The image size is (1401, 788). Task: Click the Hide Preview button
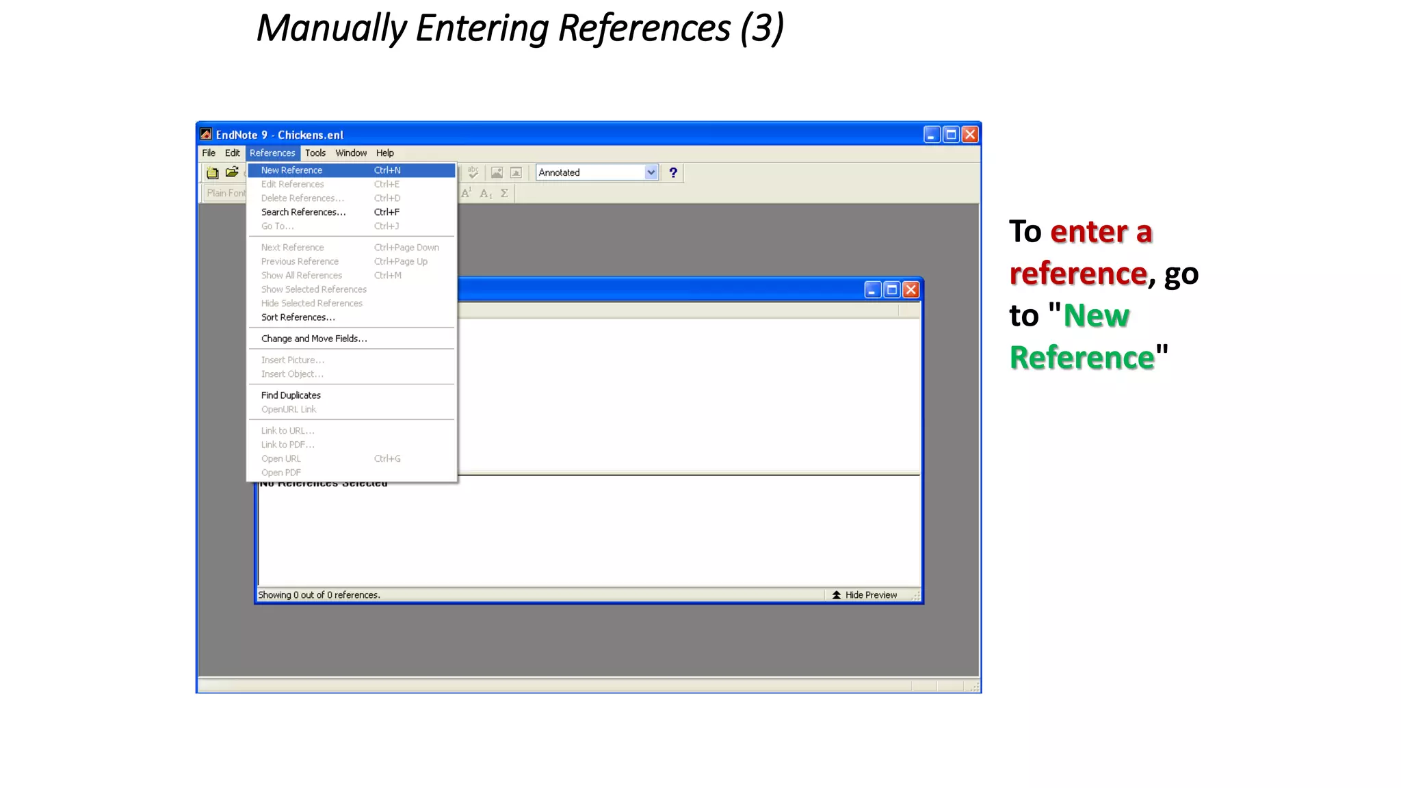coord(865,595)
